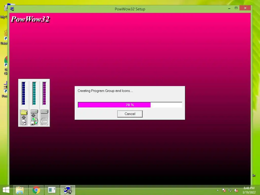This screenshot has height=195, width=260.
Task: Click the blue file copy meter bar
Action: (24, 93)
